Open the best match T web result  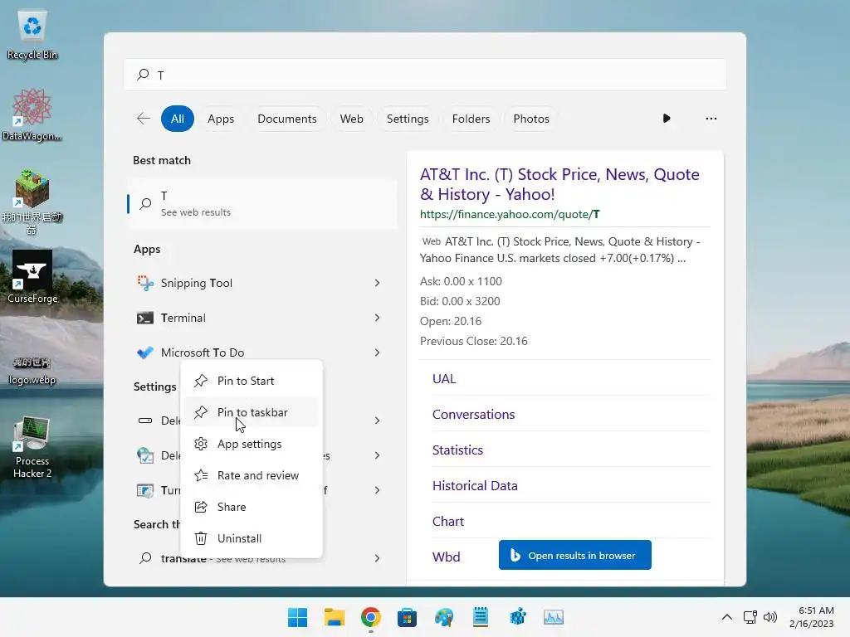point(262,204)
